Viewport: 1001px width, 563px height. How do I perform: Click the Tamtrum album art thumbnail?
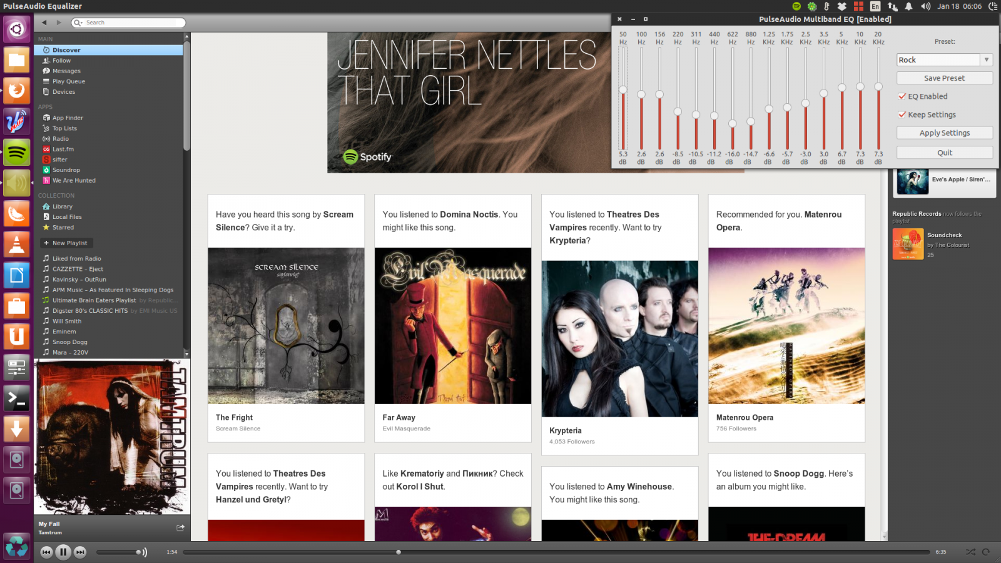[x=112, y=437]
